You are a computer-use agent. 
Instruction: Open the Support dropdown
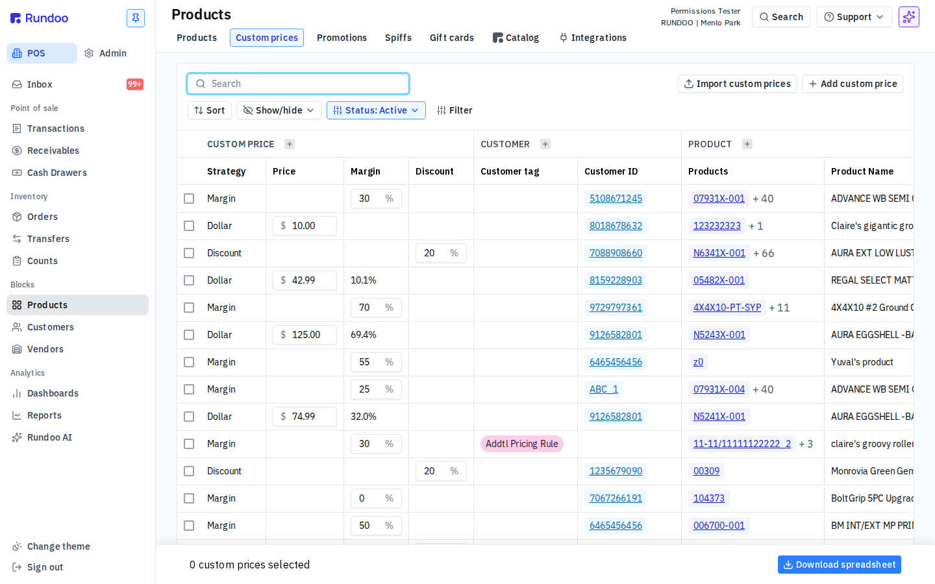pos(854,17)
